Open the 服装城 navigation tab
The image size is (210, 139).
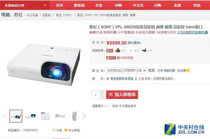[79, 5]
